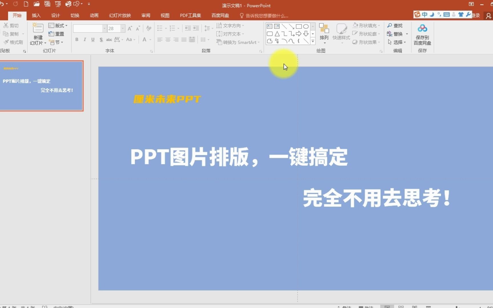
Task: Increase font size with larger A icon
Action: [130, 28]
